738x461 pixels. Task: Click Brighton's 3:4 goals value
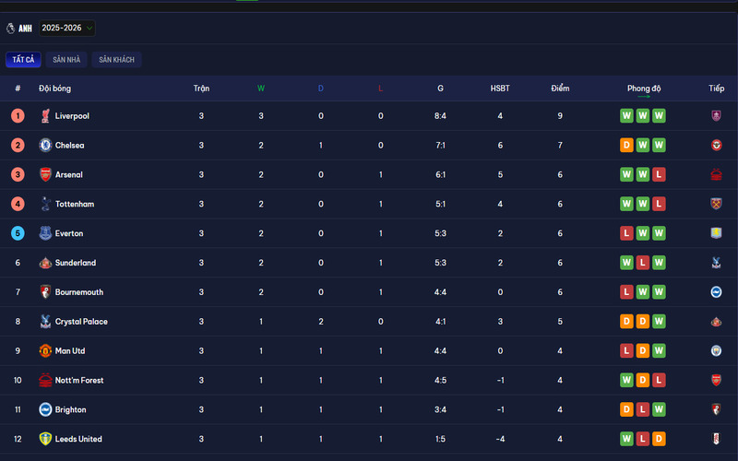tap(440, 409)
